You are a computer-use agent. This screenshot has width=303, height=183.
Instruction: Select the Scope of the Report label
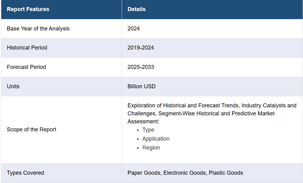[32, 129]
